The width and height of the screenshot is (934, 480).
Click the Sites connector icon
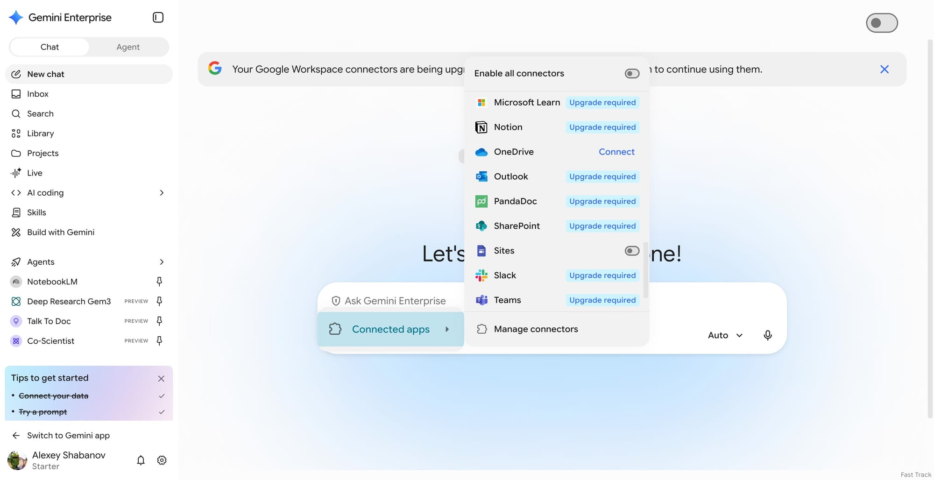481,251
